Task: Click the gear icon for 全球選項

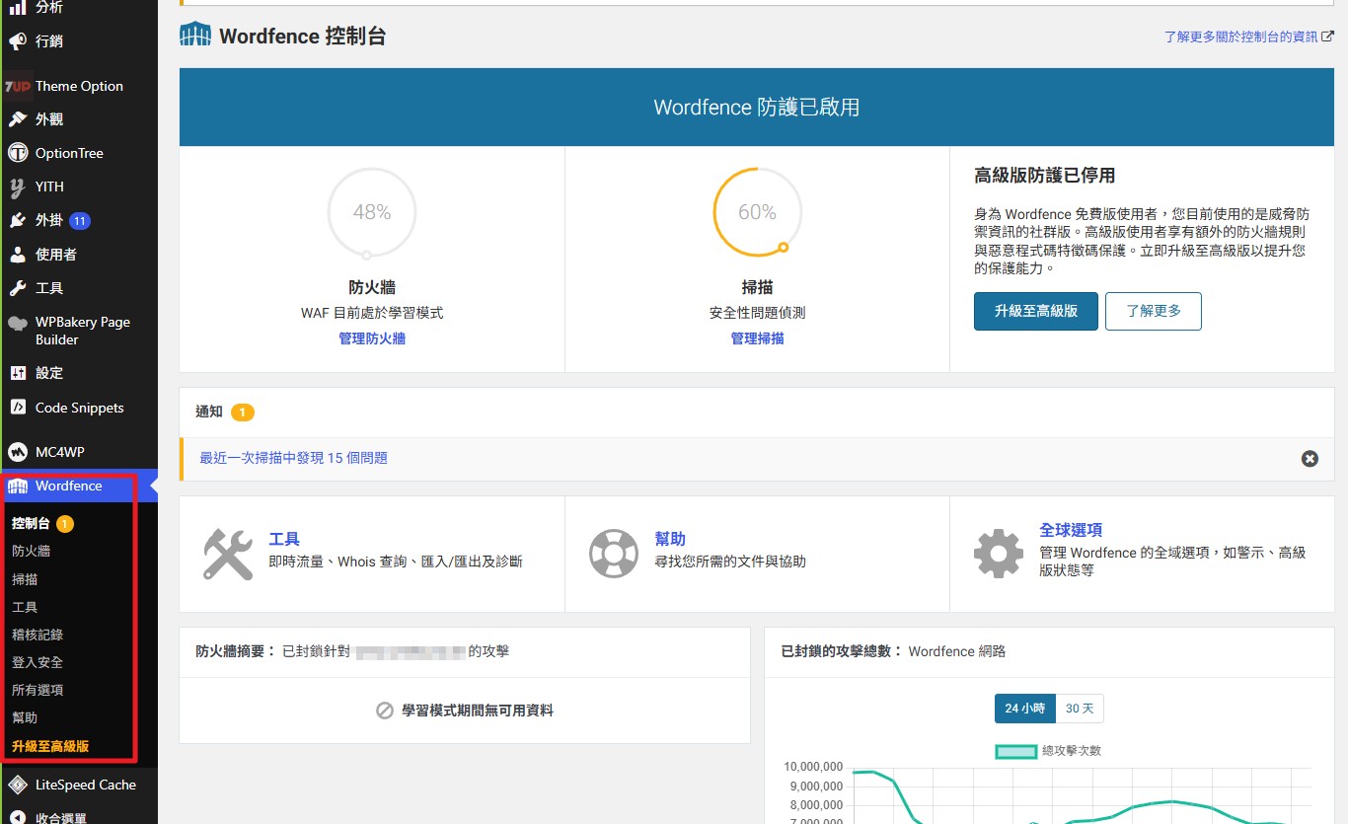Action: coord(998,554)
